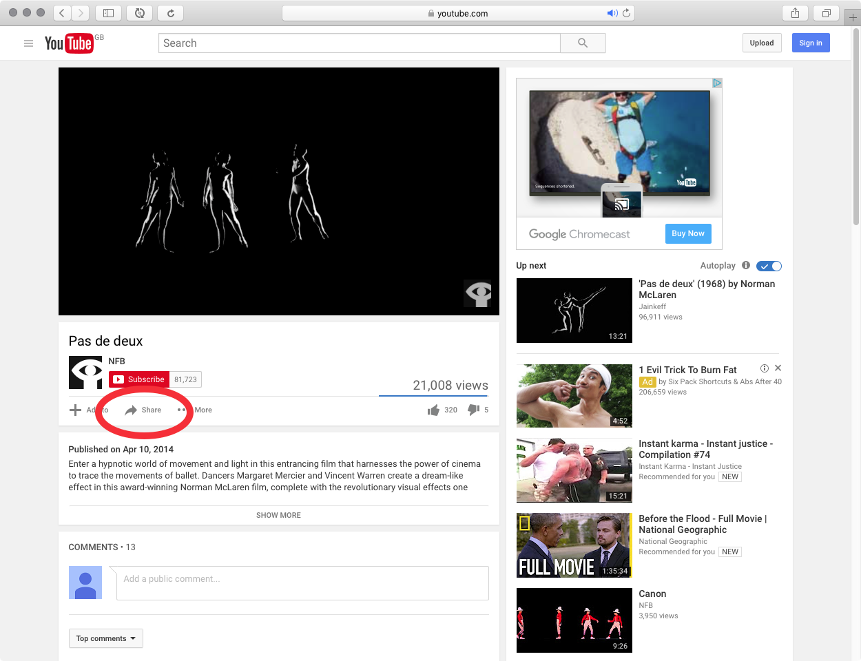
Task: Click the Published on Apr 10, 2014 text
Action: tap(121, 449)
